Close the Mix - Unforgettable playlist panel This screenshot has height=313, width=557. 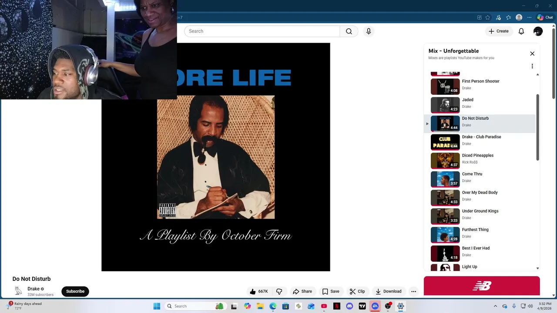pos(532,53)
